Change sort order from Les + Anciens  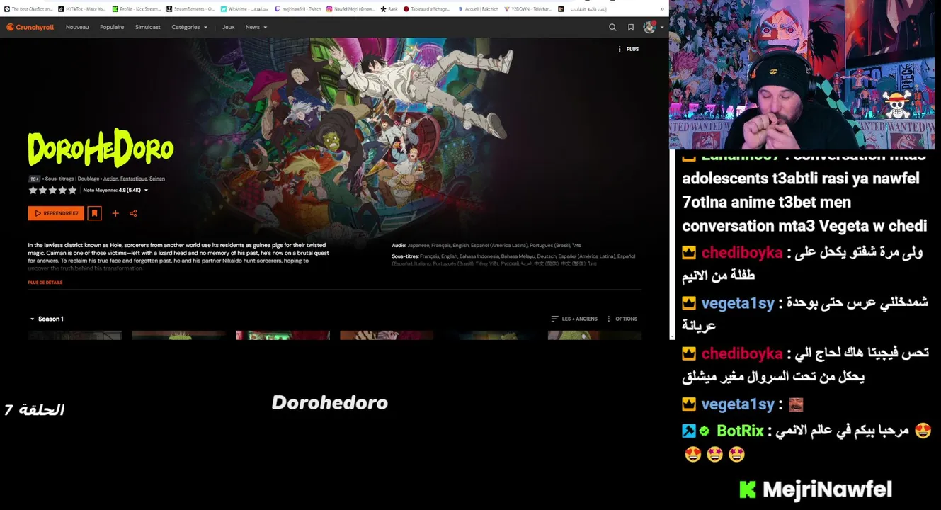click(x=574, y=319)
